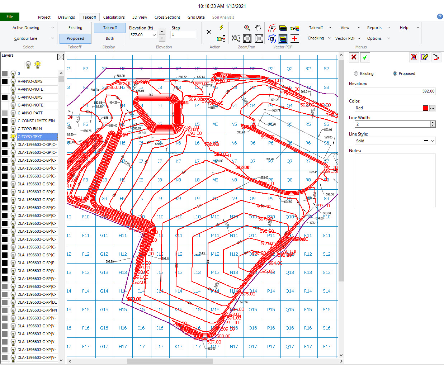Select the Proposed radio button
The height and width of the screenshot is (365, 444).
click(x=395, y=74)
